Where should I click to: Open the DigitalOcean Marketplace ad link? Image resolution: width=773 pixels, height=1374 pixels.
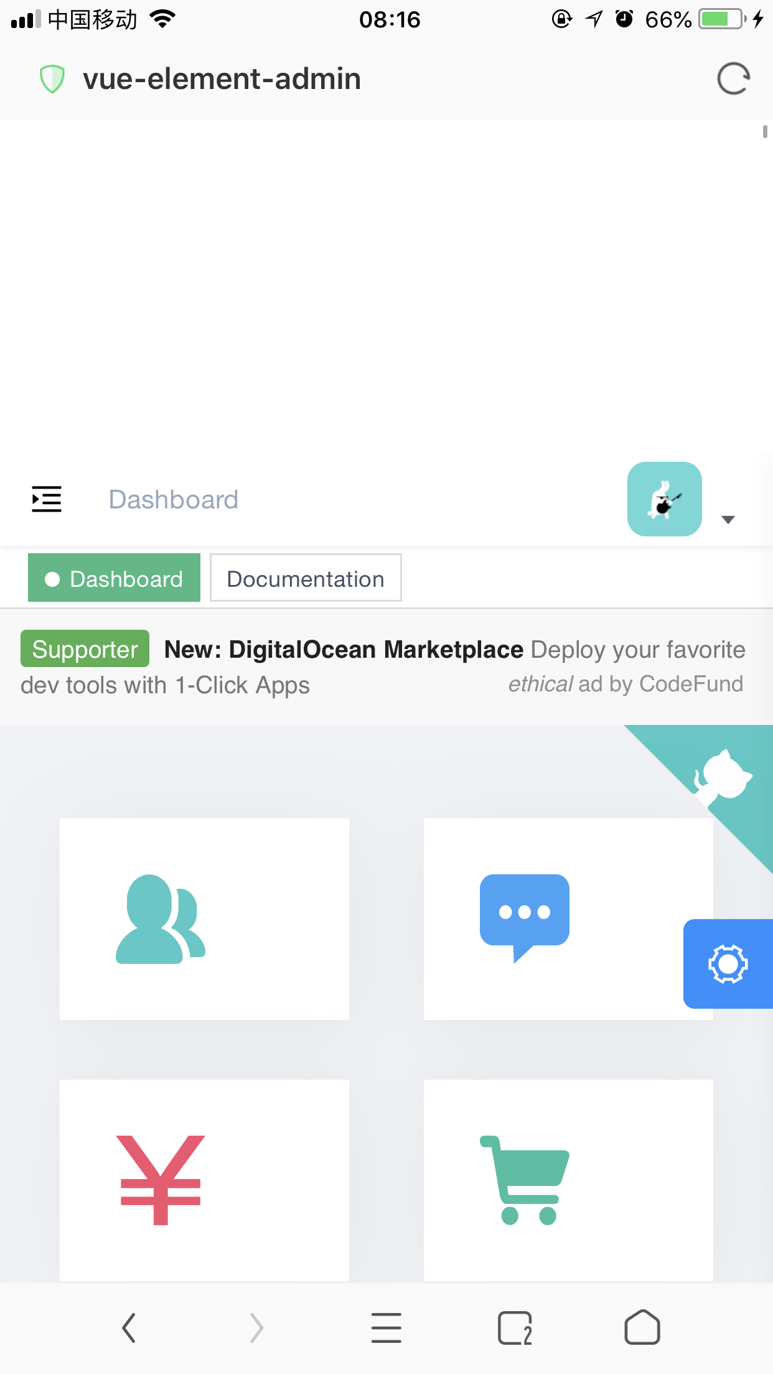coord(344,649)
